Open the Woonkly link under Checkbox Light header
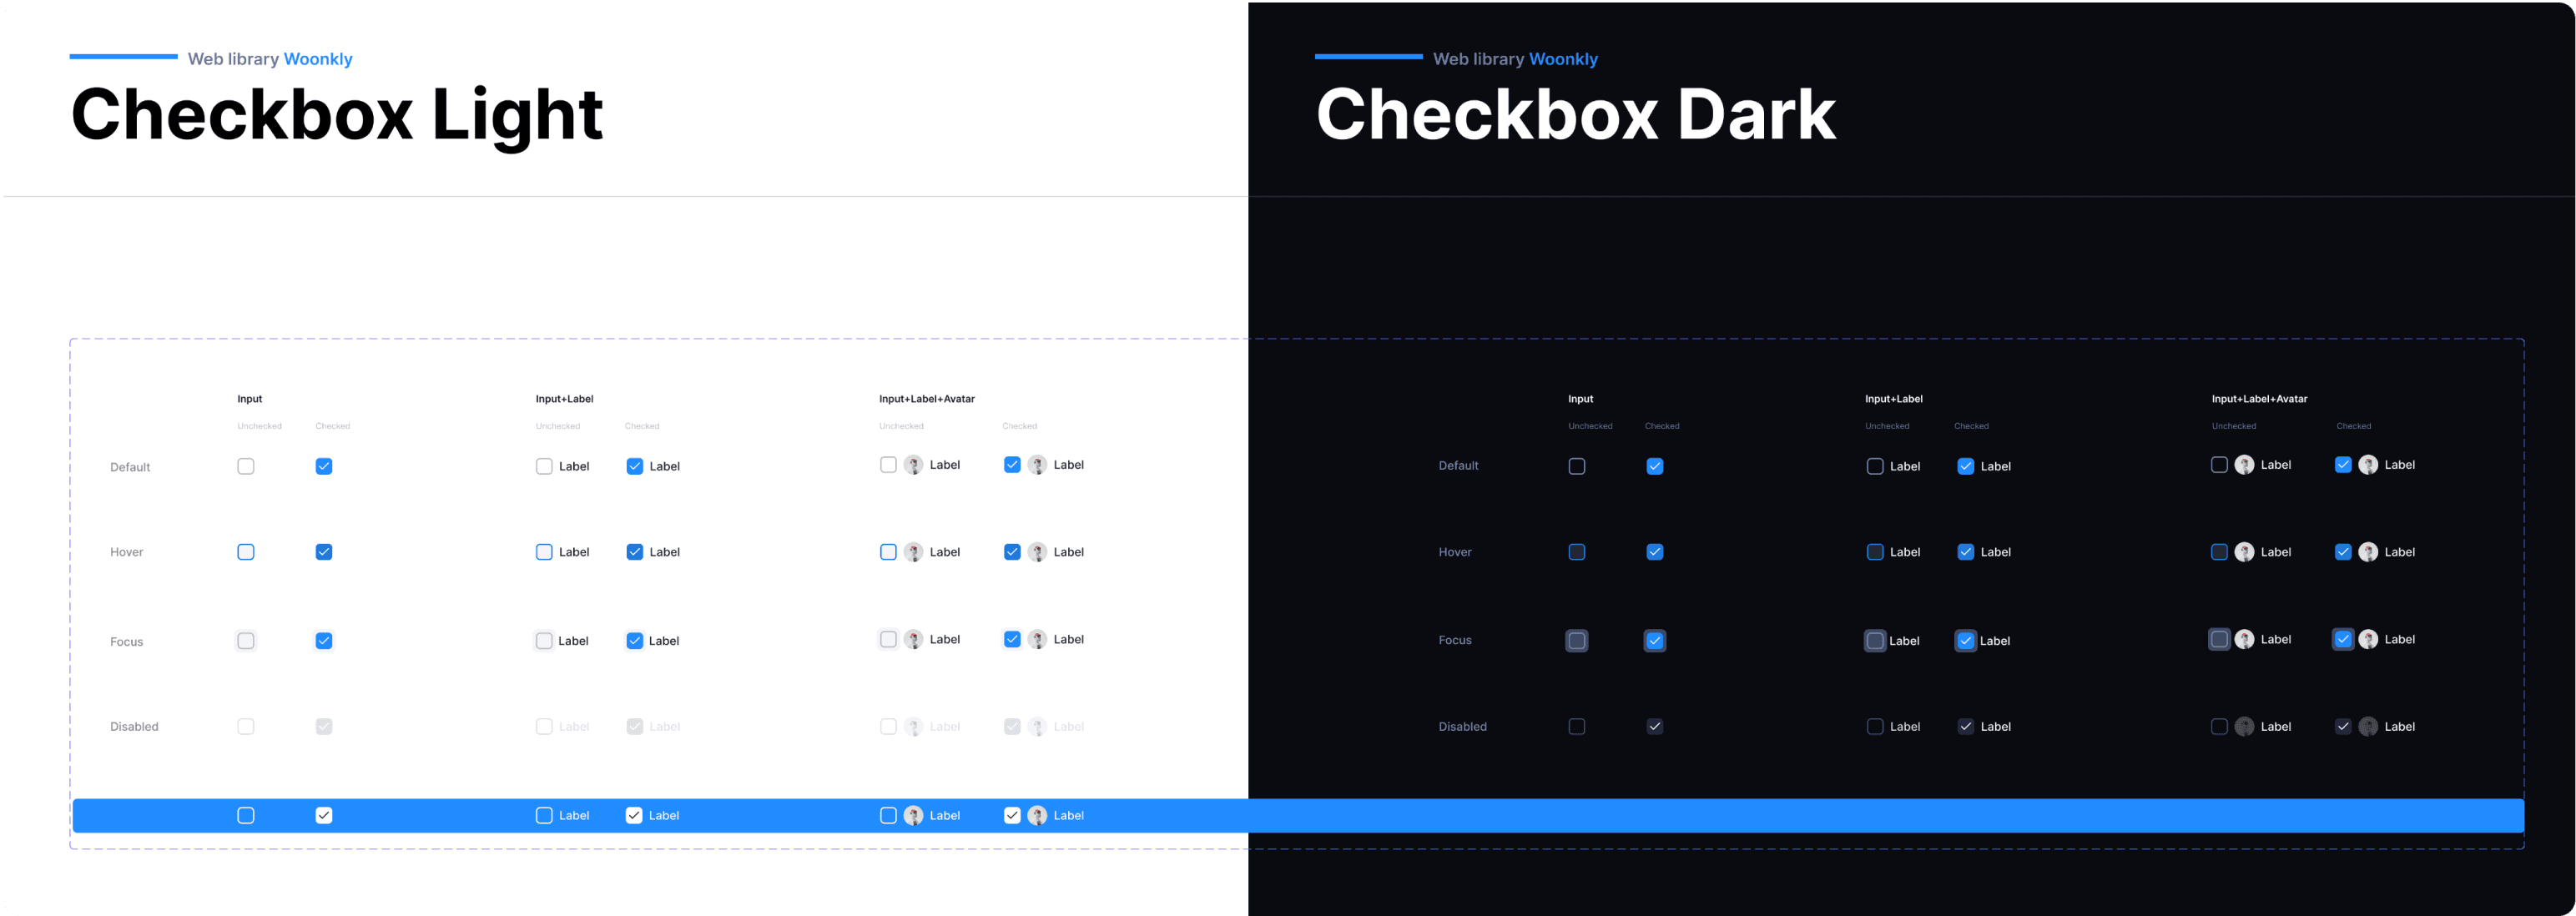This screenshot has height=916, width=2576. click(x=318, y=59)
